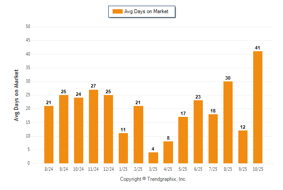This screenshot has height=190, width=283.
Task: Select the 8/25 bar showing 30
Action: 228,122
